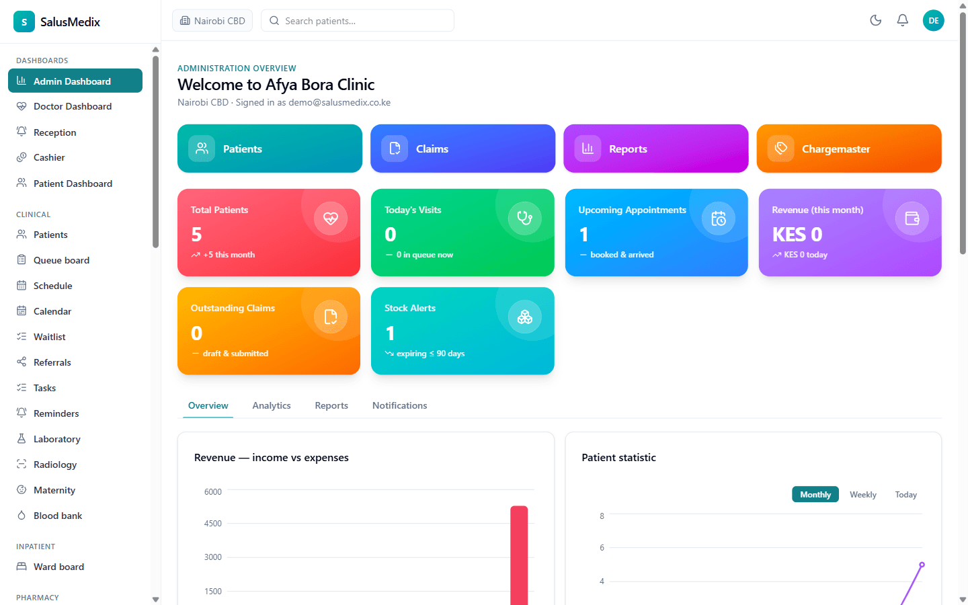Click the clinical Patients sidebar icon
This screenshot has width=968, height=605.
coord(22,235)
